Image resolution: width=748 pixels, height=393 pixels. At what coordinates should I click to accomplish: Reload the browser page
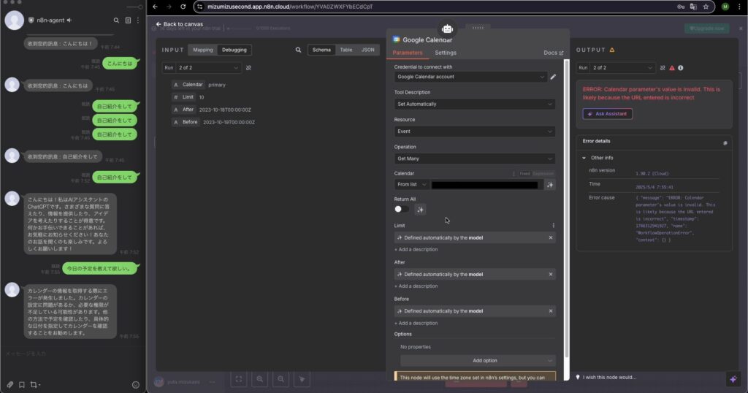[183, 7]
